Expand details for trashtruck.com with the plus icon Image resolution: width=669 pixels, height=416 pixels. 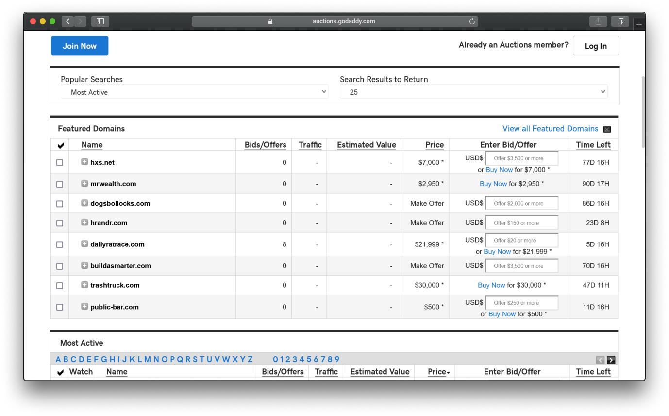[84, 285]
